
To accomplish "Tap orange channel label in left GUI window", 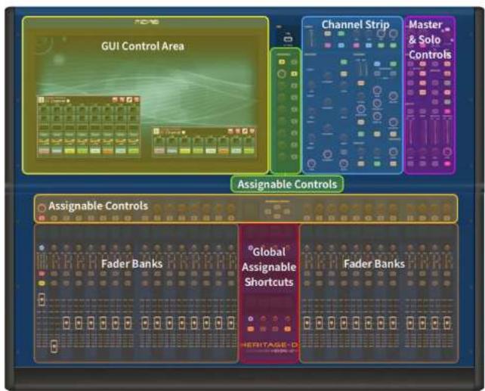I will pos(107,151).
